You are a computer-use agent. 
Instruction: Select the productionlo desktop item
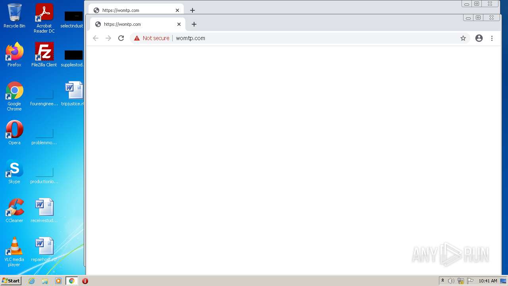(44, 176)
